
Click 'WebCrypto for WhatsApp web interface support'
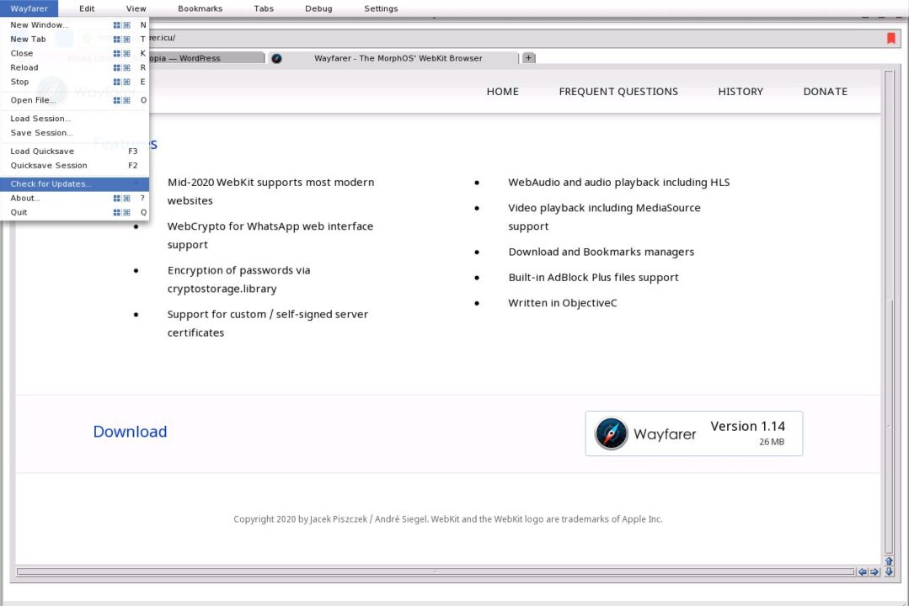coord(270,235)
